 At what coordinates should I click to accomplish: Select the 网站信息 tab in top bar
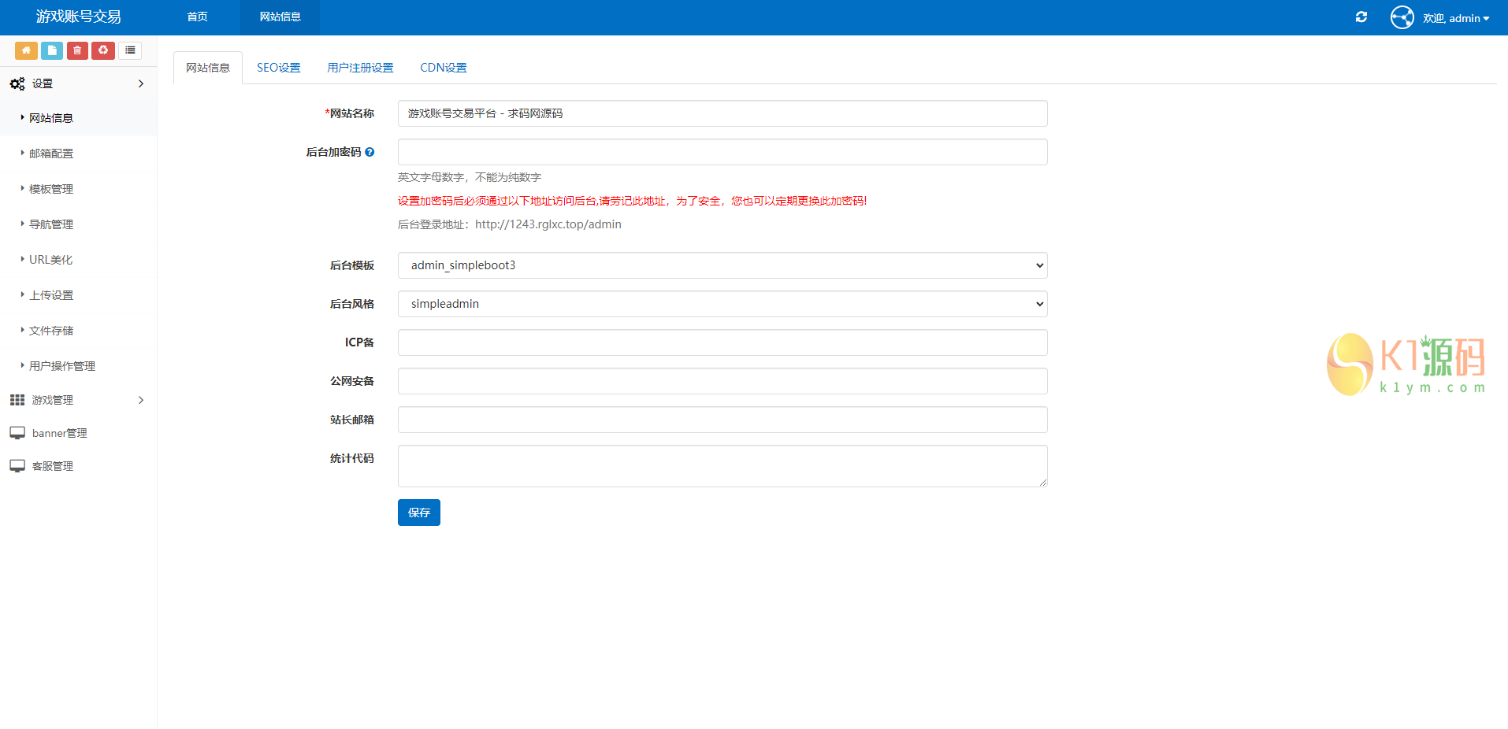click(280, 17)
